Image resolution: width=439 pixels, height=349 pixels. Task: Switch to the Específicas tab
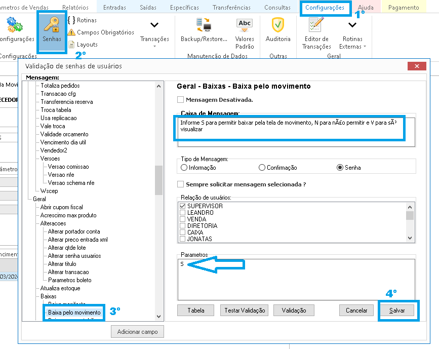[x=184, y=8]
